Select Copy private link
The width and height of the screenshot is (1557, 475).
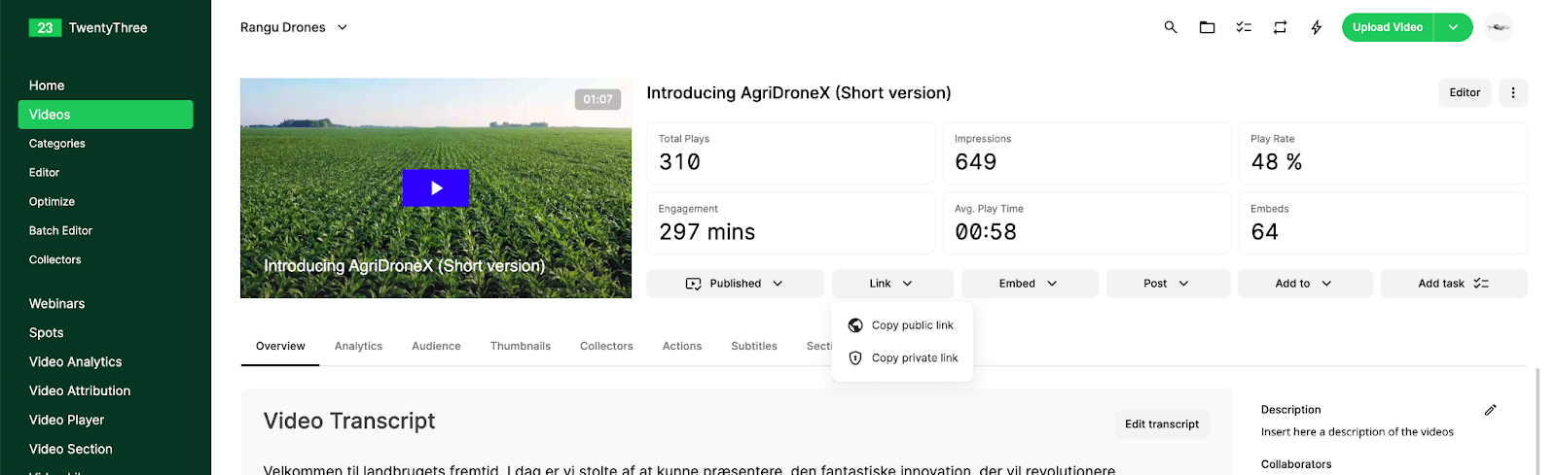tap(902, 358)
